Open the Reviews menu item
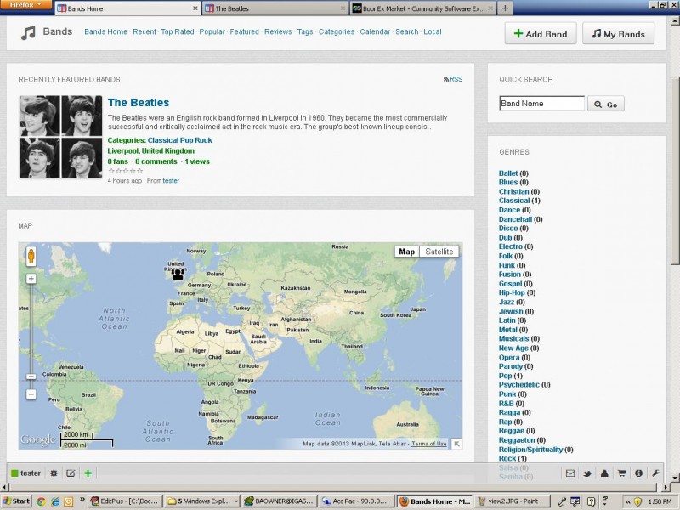Image resolution: width=680 pixels, height=510 pixels. click(278, 31)
